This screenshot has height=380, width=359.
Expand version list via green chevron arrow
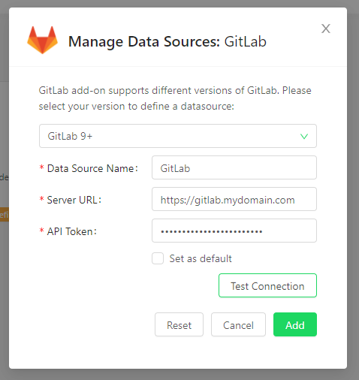click(304, 137)
